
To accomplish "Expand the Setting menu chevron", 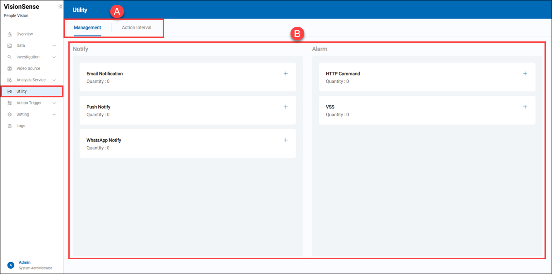I will 54,115.
